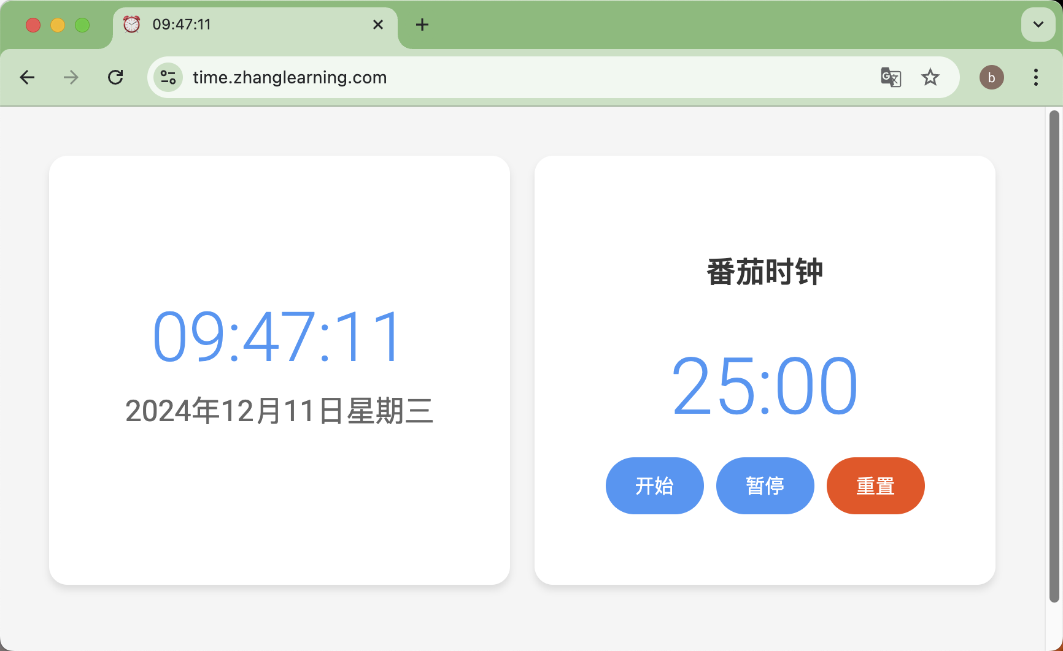Viewport: 1063px width, 651px height.
Task: Click the browser back arrow
Action: [x=28, y=77]
